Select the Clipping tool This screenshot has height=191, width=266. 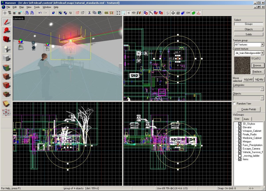click(7, 103)
